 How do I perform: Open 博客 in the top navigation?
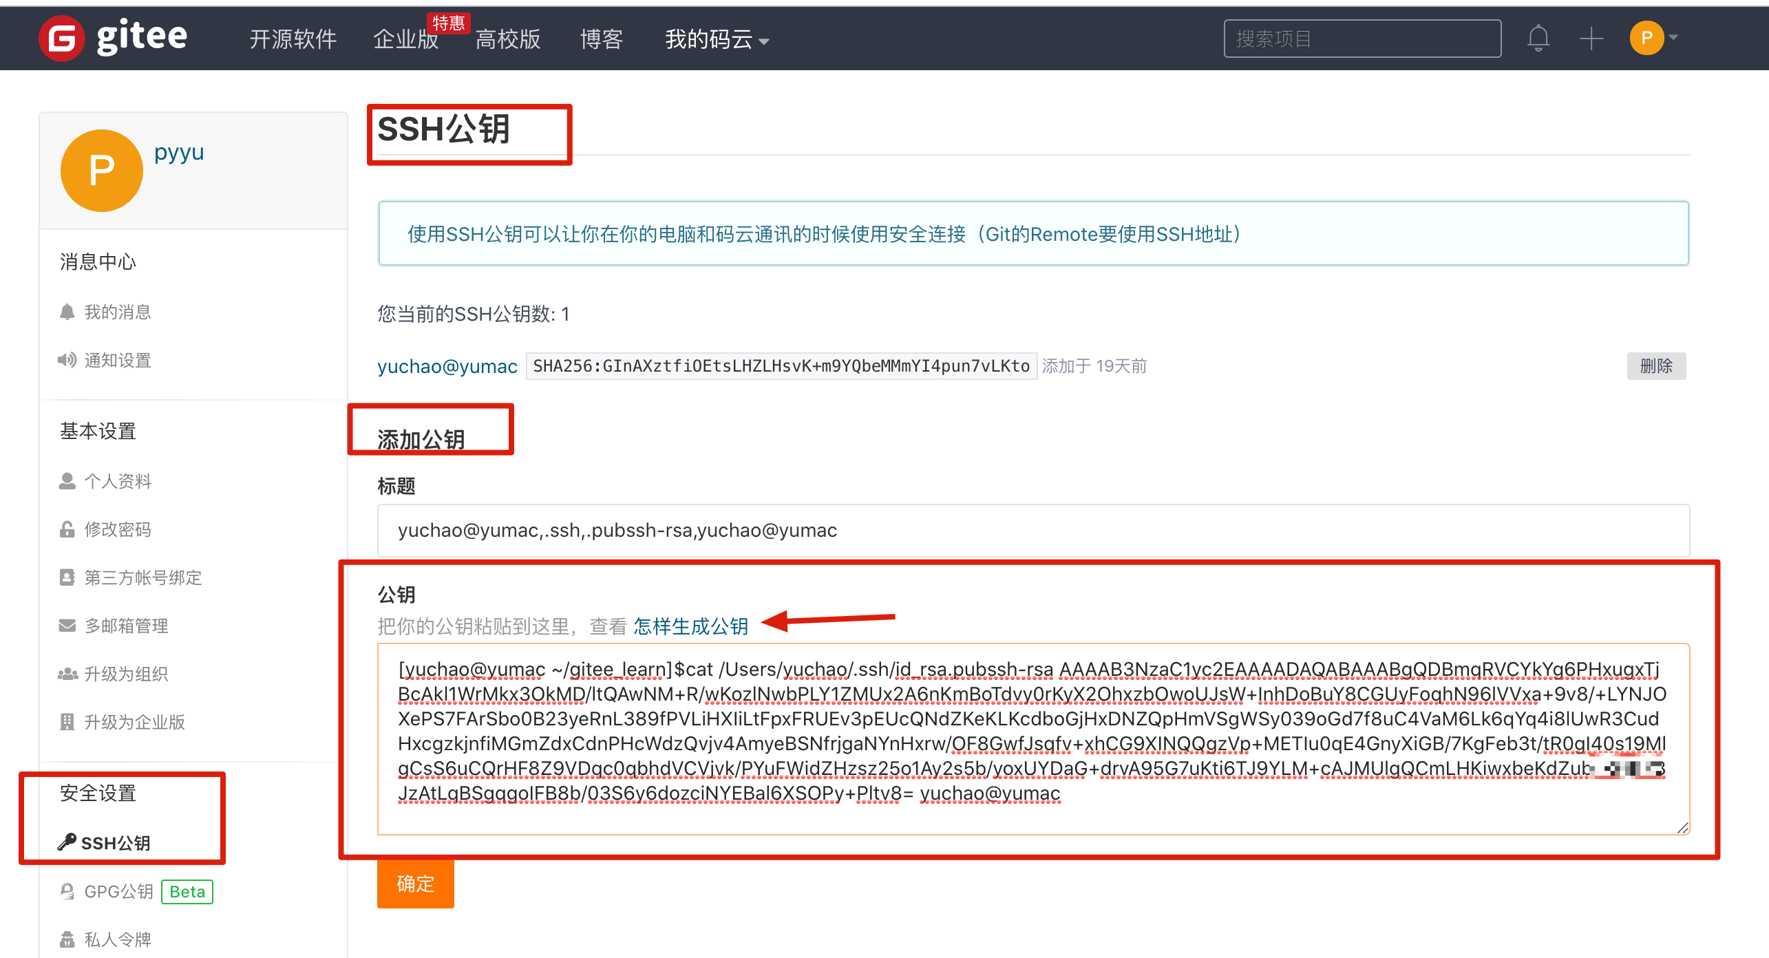(602, 39)
